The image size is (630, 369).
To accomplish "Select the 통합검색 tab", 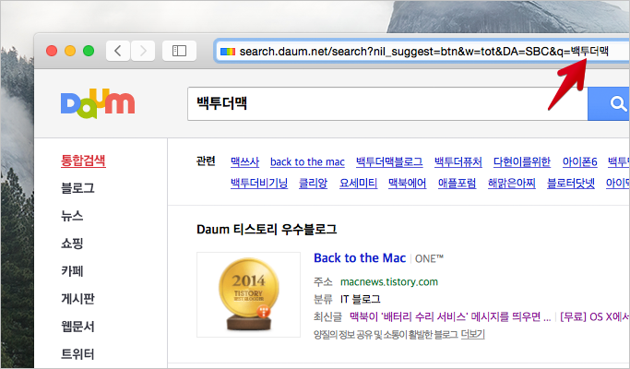I will point(83,161).
